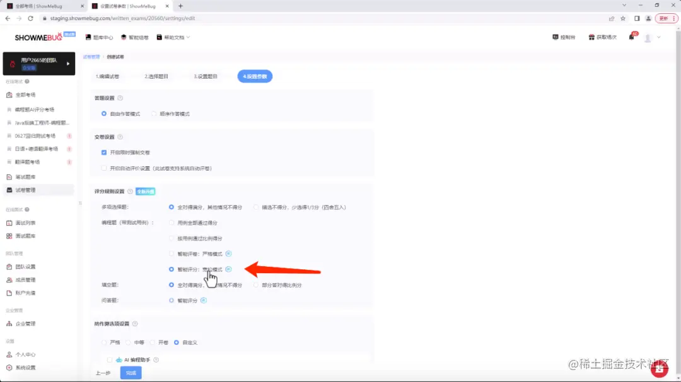681x382 pixels.
Task: Click blue 完成 button
Action: (131, 373)
